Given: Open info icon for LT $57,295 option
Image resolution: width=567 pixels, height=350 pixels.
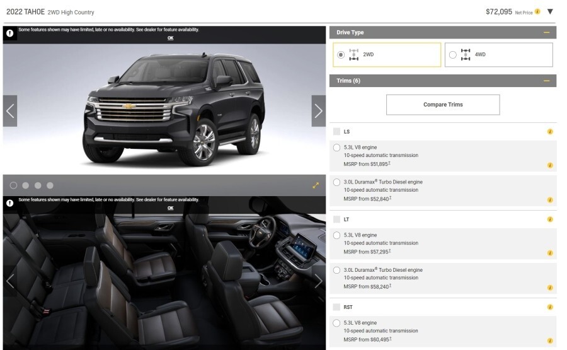Looking at the screenshot, I should click(x=550, y=253).
